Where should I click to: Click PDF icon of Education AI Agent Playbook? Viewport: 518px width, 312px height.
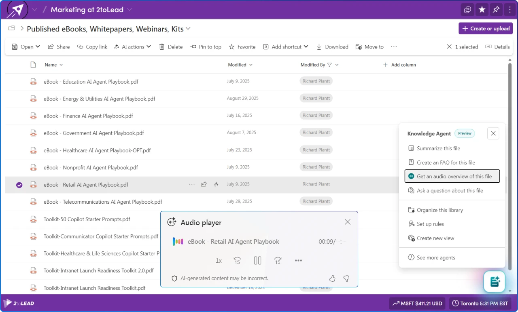point(34,82)
